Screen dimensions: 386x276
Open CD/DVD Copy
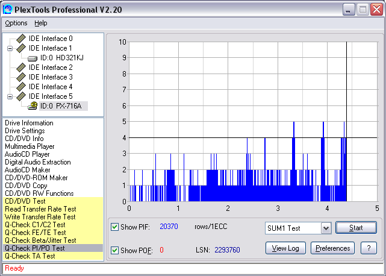click(26, 186)
